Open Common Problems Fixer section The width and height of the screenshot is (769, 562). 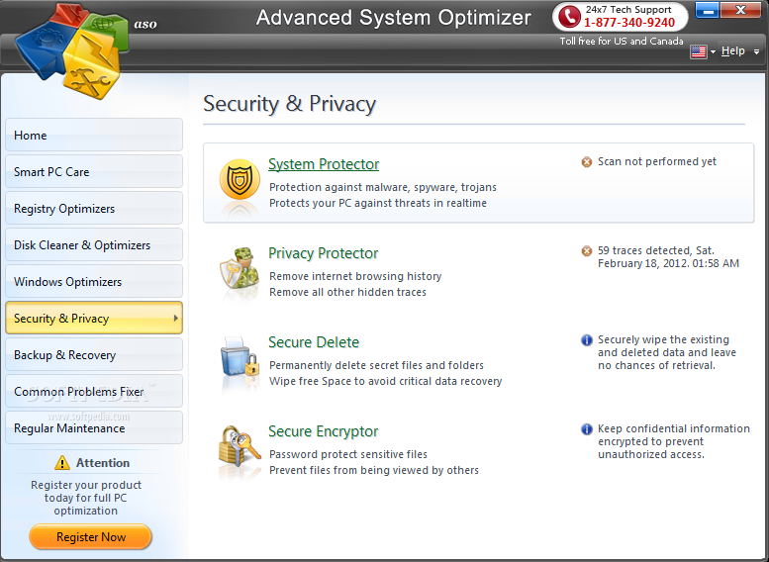pyautogui.click(x=94, y=392)
